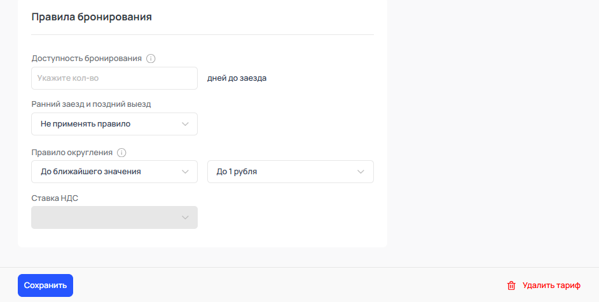Click the Правило округления label text

coord(72,153)
